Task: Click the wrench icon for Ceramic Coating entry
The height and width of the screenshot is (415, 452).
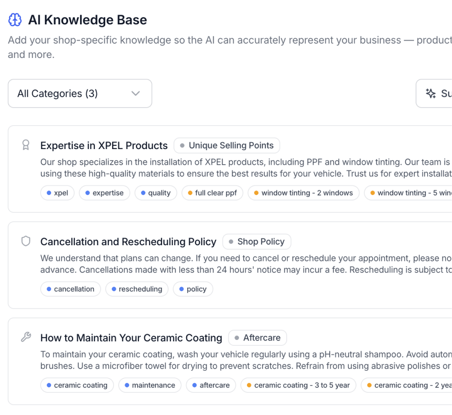Action: click(x=26, y=337)
